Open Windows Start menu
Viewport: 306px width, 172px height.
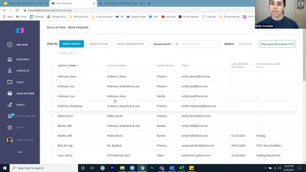(x=5, y=168)
